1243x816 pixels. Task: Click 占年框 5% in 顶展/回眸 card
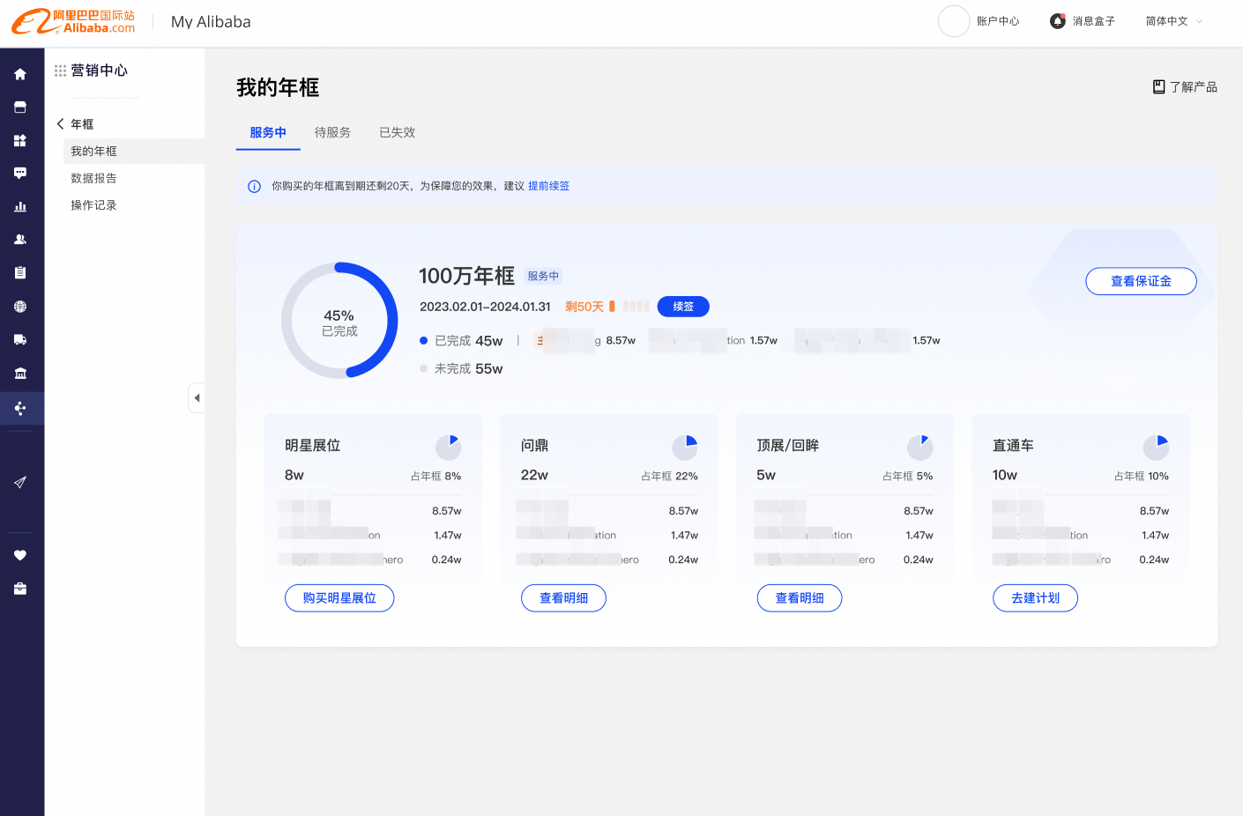tap(908, 476)
